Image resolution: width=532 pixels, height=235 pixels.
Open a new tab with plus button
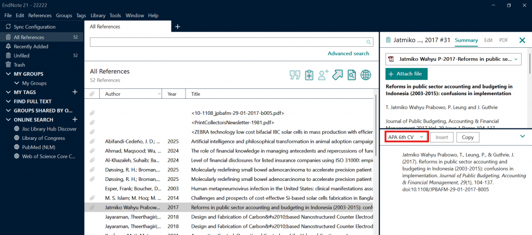tap(178, 27)
